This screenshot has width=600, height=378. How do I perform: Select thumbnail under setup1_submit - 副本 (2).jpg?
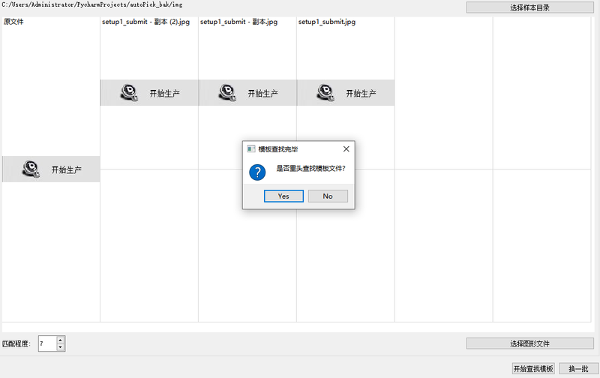(149, 92)
